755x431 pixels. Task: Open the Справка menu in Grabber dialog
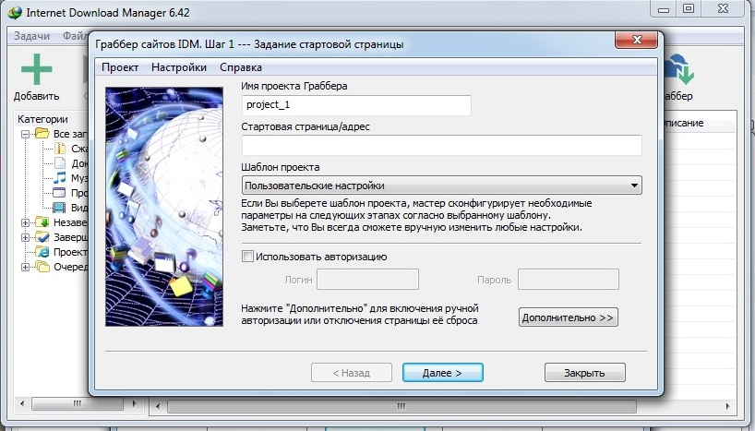coord(241,67)
